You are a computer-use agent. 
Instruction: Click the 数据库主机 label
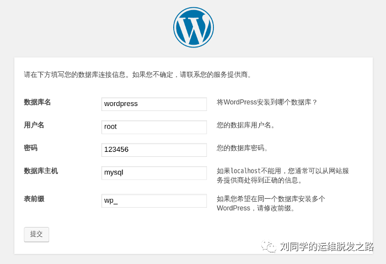click(x=41, y=171)
